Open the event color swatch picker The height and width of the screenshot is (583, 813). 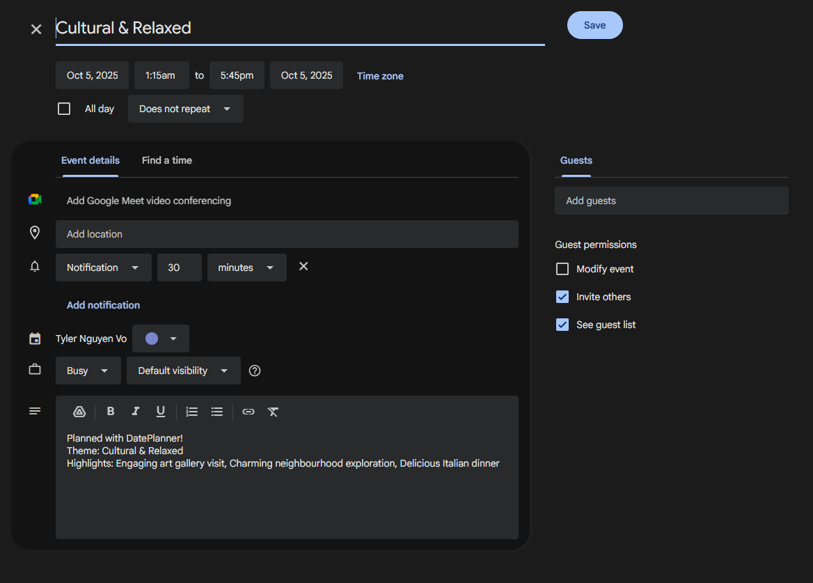(161, 339)
